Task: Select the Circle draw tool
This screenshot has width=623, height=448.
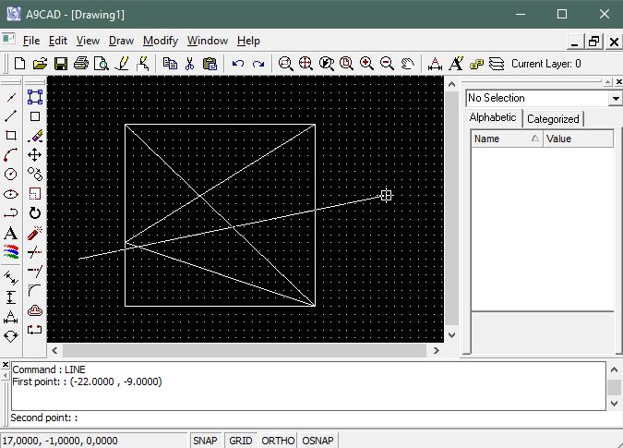Action: pyautogui.click(x=11, y=174)
